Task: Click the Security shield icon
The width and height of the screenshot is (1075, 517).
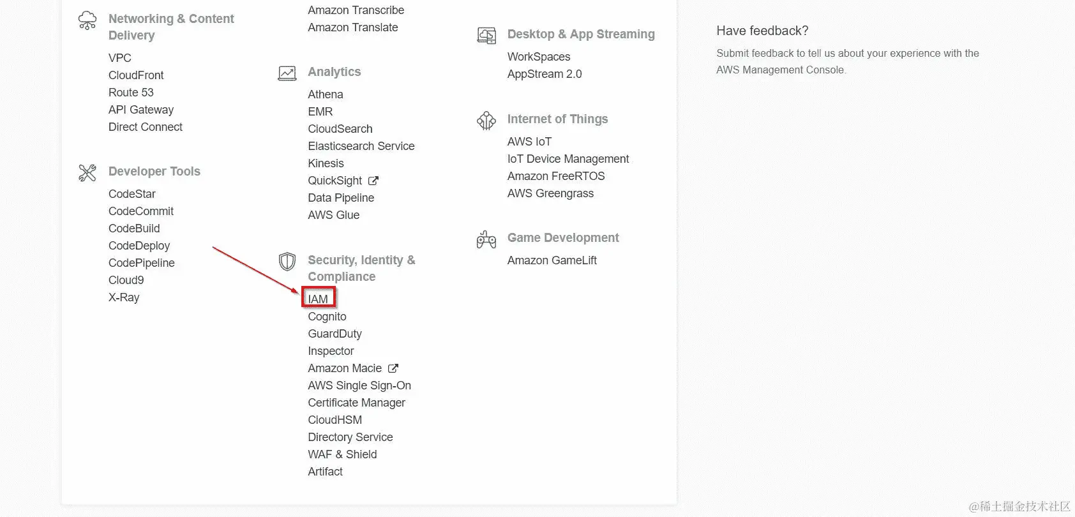Action: (x=287, y=261)
